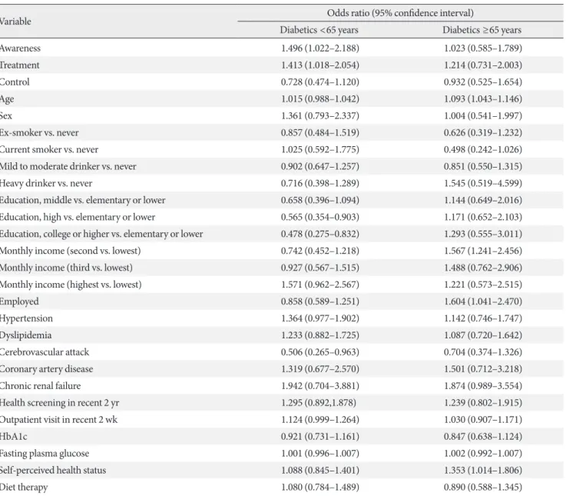Click the value 0.932 (0.525–1.654)
Image resolution: width=566 pixels, height=496 pixels.
click(x=483, y=82)
